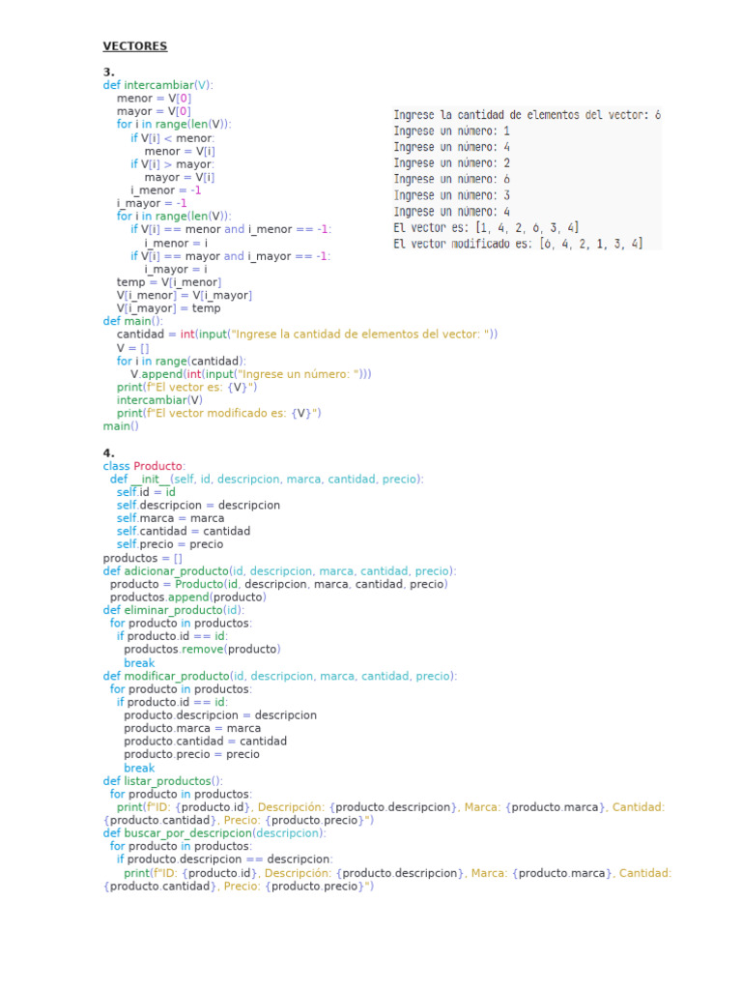The height and width of the screenshot is (990, 742).
Task: Select the line 'def intercambiar(V):'
Action: point(157,85)
